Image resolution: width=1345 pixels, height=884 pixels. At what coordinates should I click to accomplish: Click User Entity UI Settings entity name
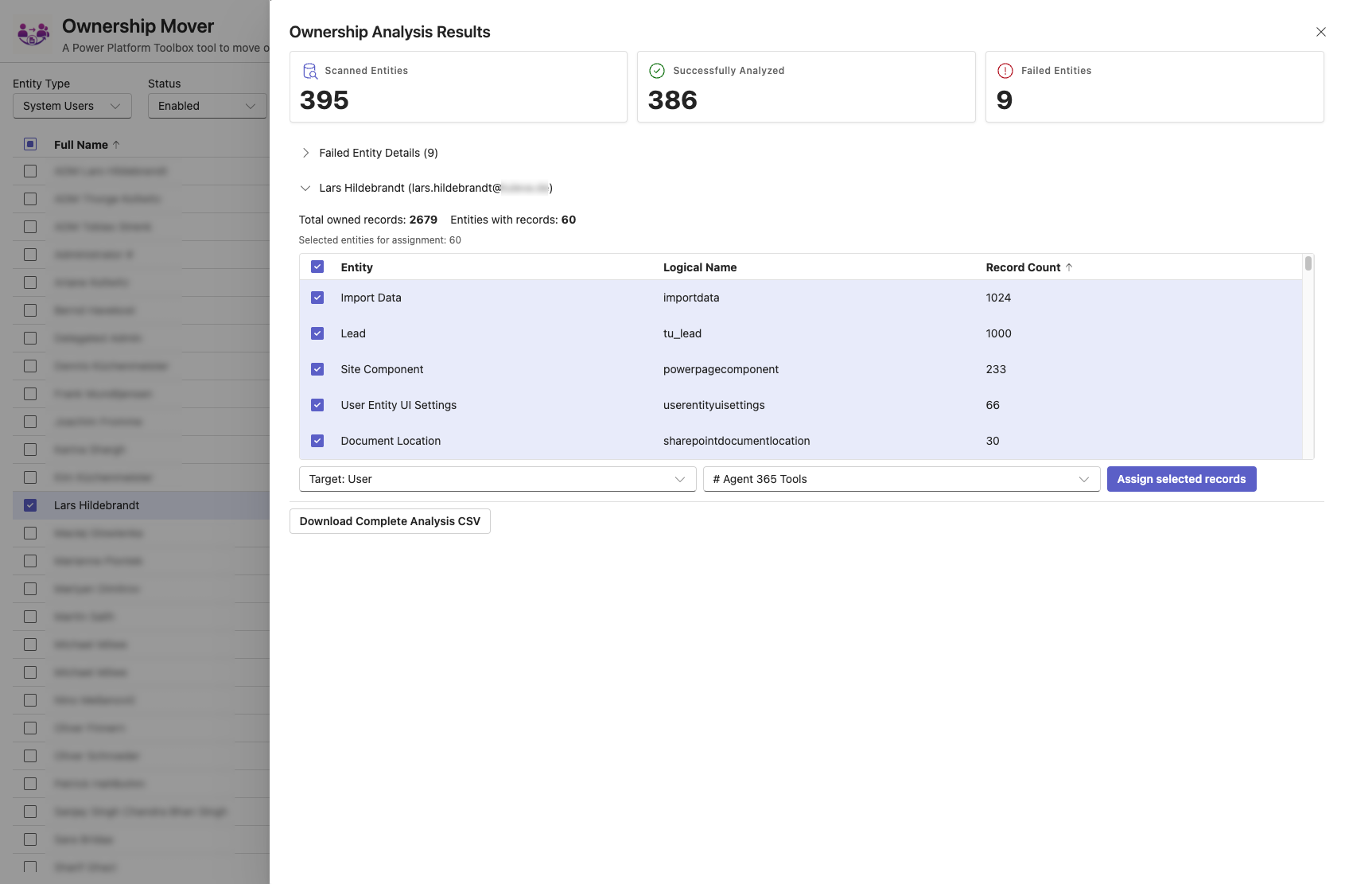(398, 405)
